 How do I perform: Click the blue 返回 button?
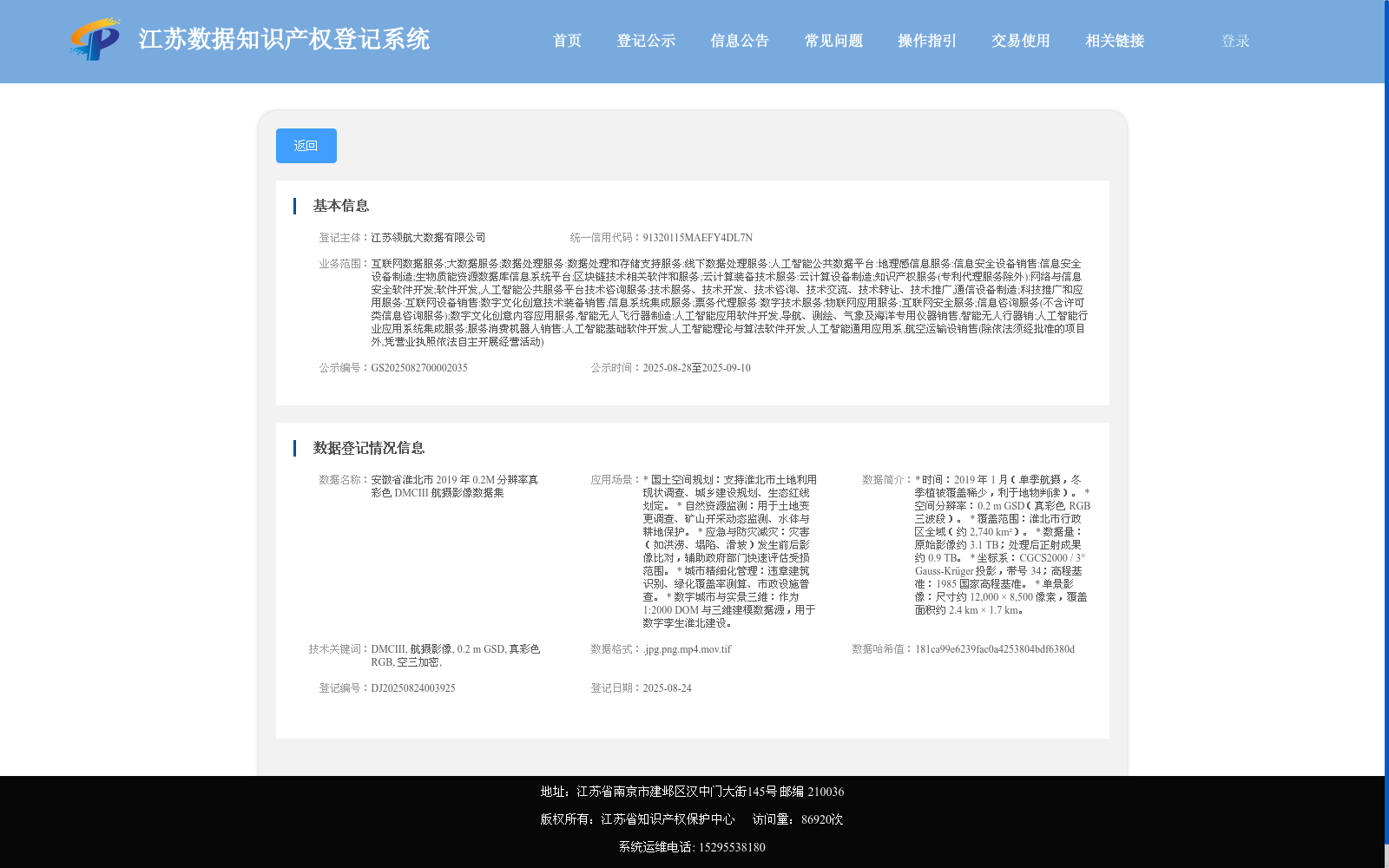pos(306,146)
